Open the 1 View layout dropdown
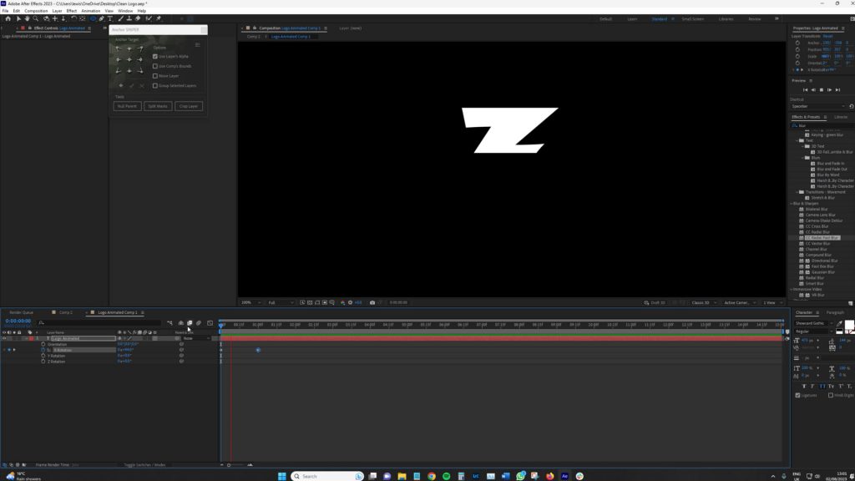Image resolution: width=855 pixels, height=481 pixels. 772,302
